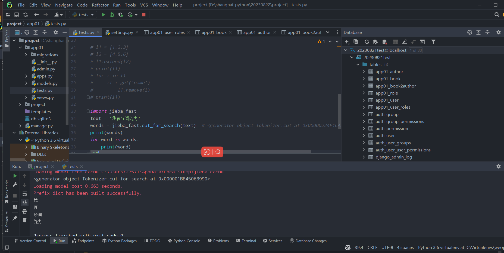Collapse the app01 folder in Project
Viewport: 504px width, 253px height.
(x=20, y=47)
